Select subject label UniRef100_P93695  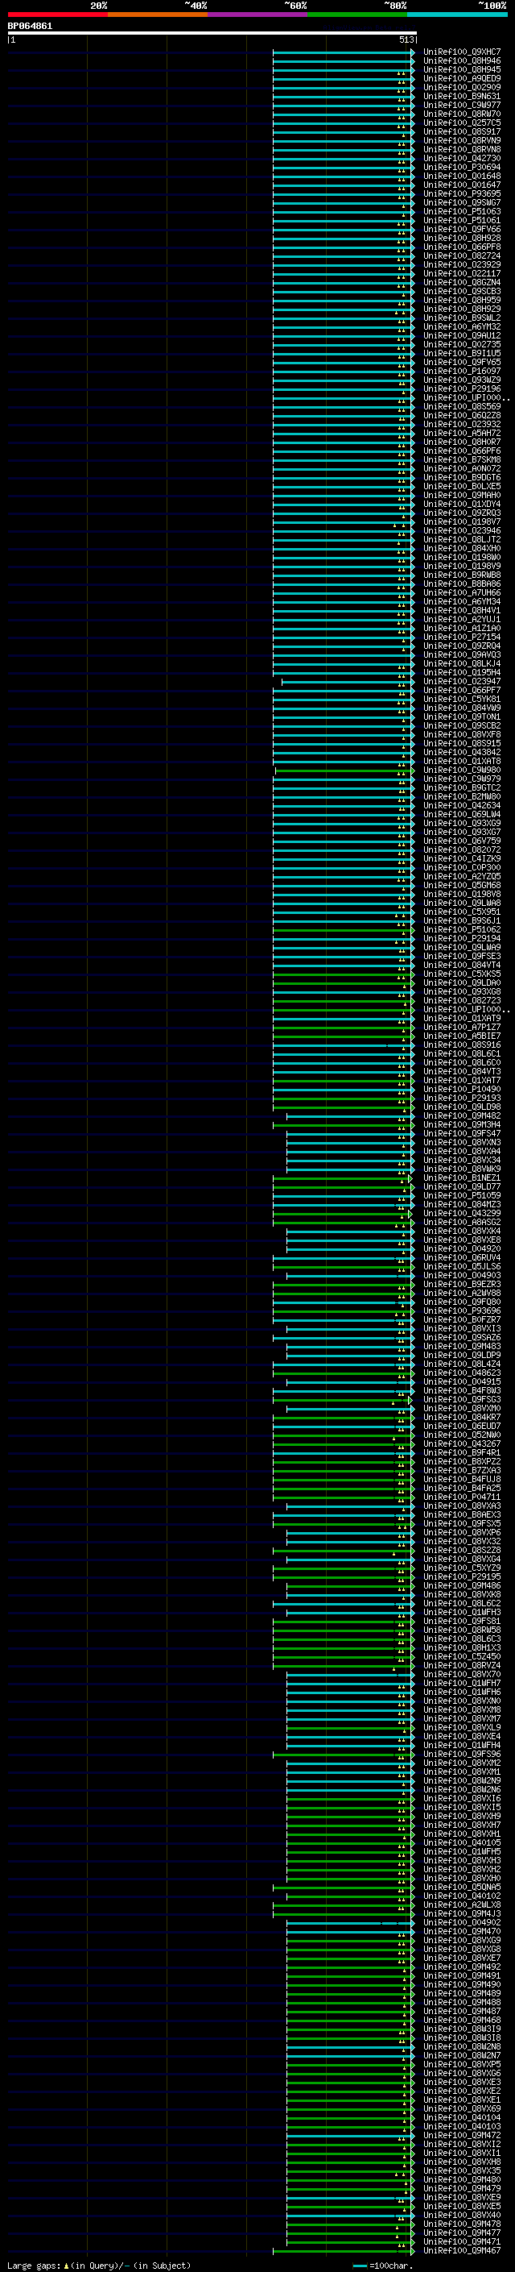point(462,194)
